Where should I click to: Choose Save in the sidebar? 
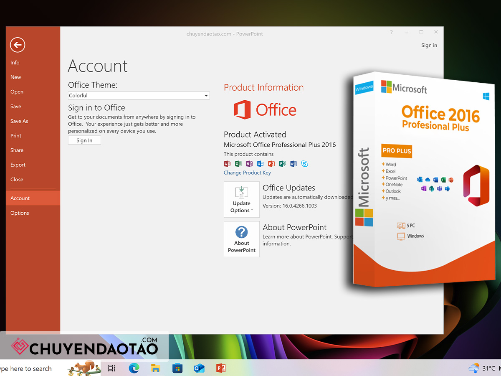pos(16,107)
